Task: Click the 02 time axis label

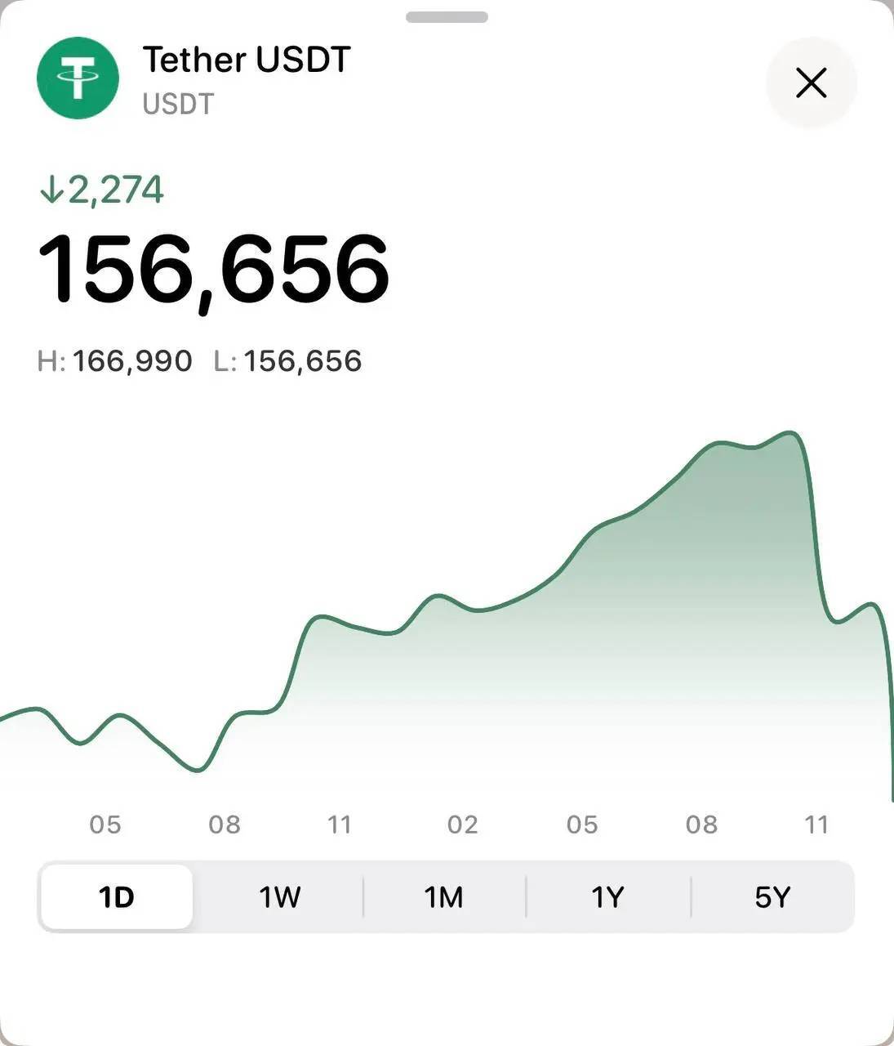Action: [462, 825]
